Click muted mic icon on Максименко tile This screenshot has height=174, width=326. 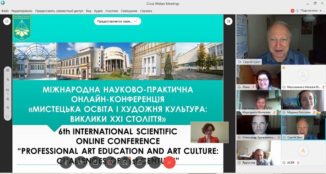pos(323,87)
